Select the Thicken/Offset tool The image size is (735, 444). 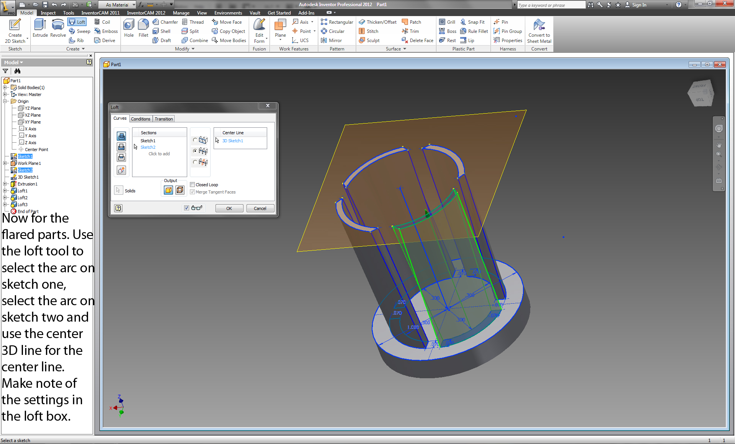pos(377,22)
